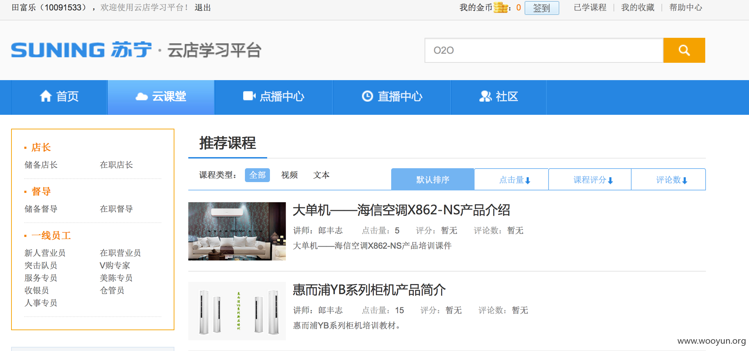The image size is (749, 351).
Task: Click the gold coins icon
Action: pos(501,7)
